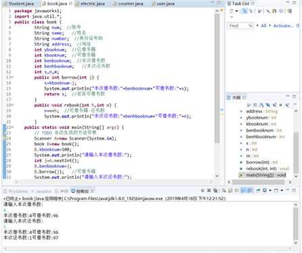Open the Javadoc tab in bottom panel
Screen dimensions: 302x253
click(x=41, y=191)
